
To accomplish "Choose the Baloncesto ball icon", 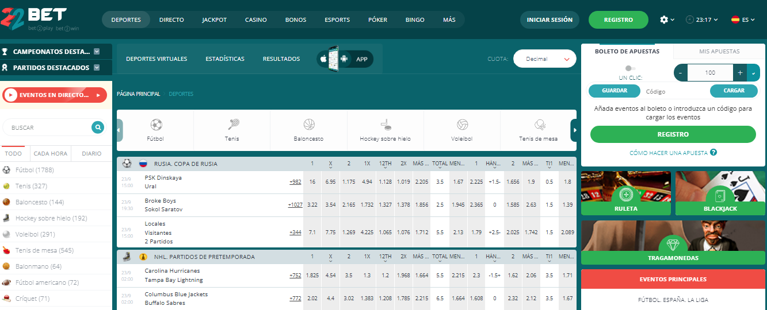I will coord(308,125).
